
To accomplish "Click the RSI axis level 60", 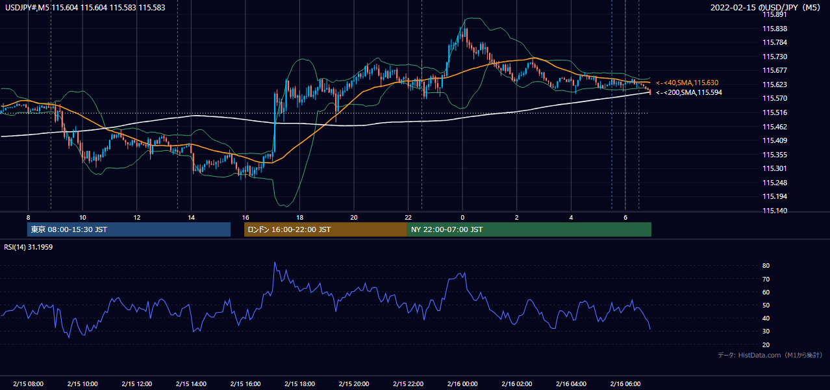I will pyautogui.click(x=766, y=292).
